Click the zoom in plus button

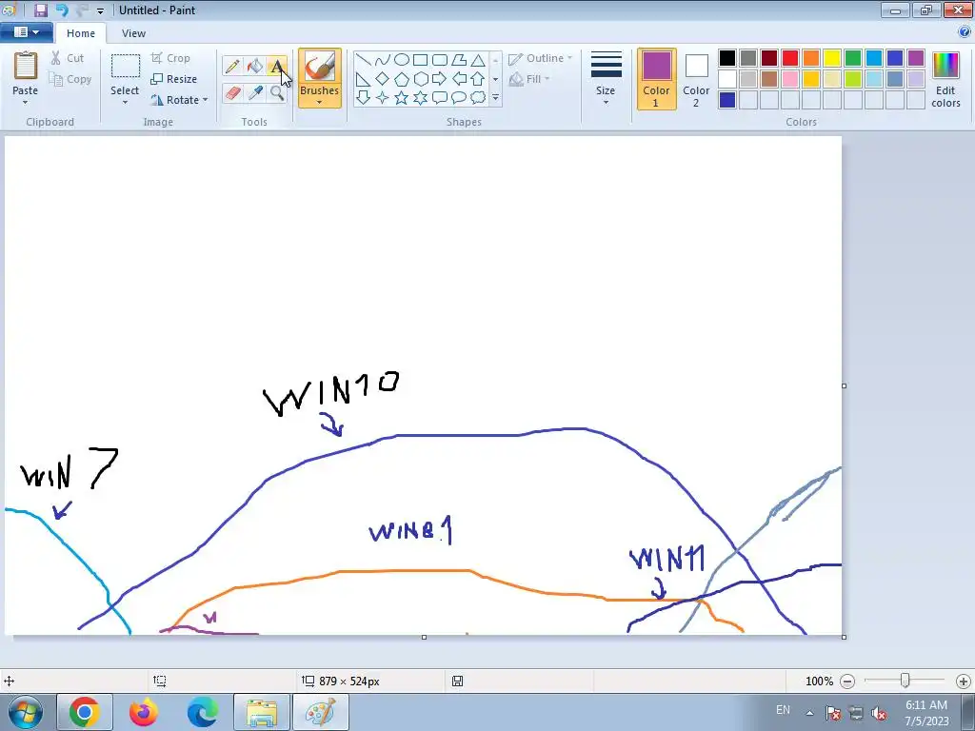(x=964, y=682)
